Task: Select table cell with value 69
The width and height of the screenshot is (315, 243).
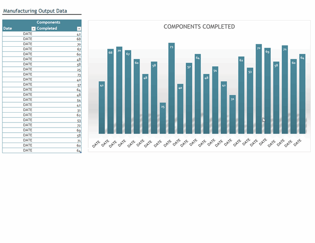Action: point(59,130)
